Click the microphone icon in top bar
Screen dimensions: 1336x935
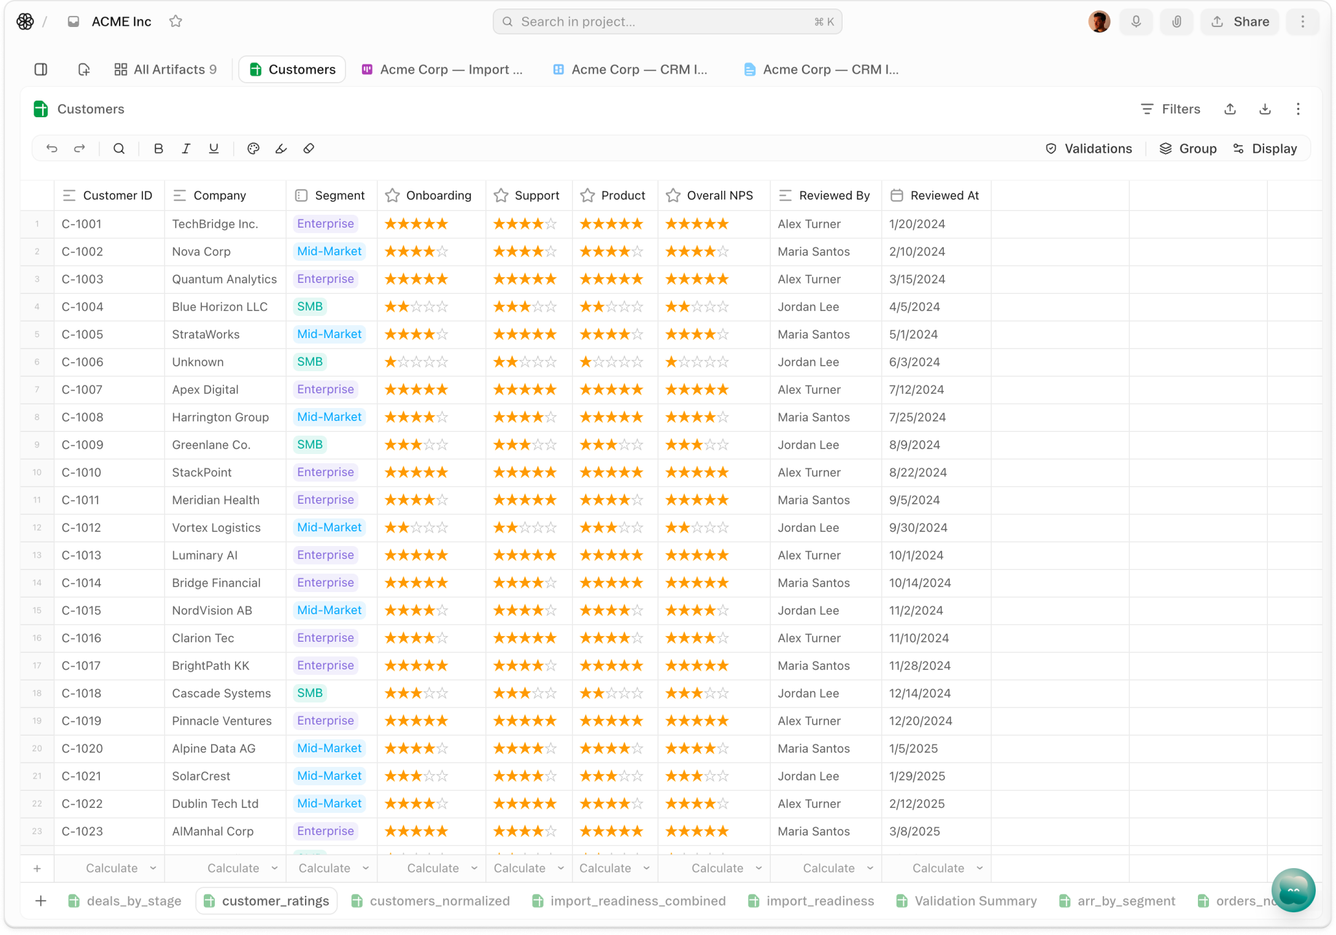(1136, 22)
